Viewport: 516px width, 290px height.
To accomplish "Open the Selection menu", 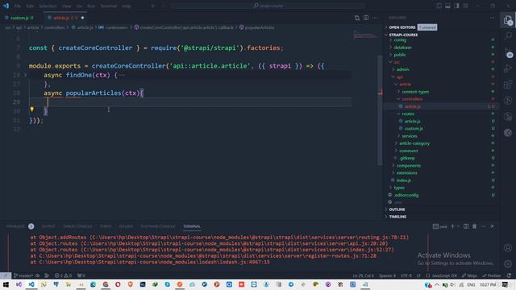I will pos(48,6).
